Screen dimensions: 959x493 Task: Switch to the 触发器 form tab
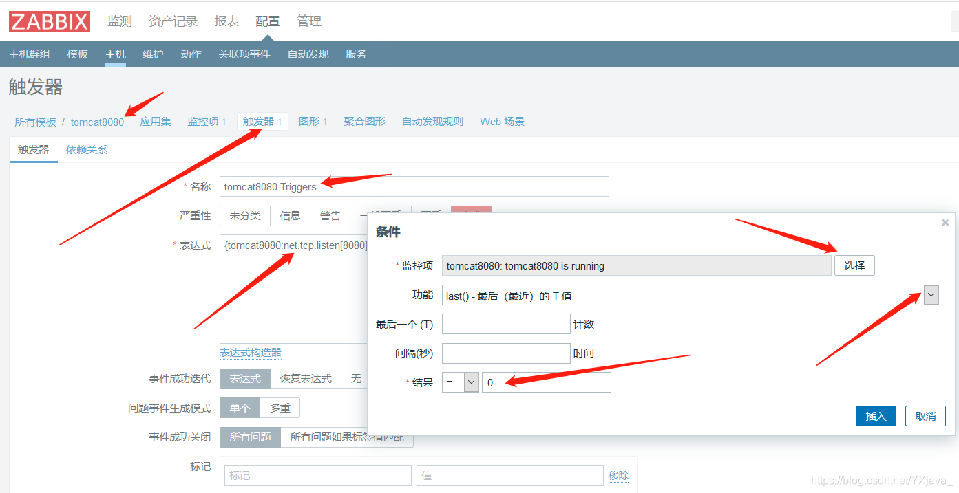point(34,149)
